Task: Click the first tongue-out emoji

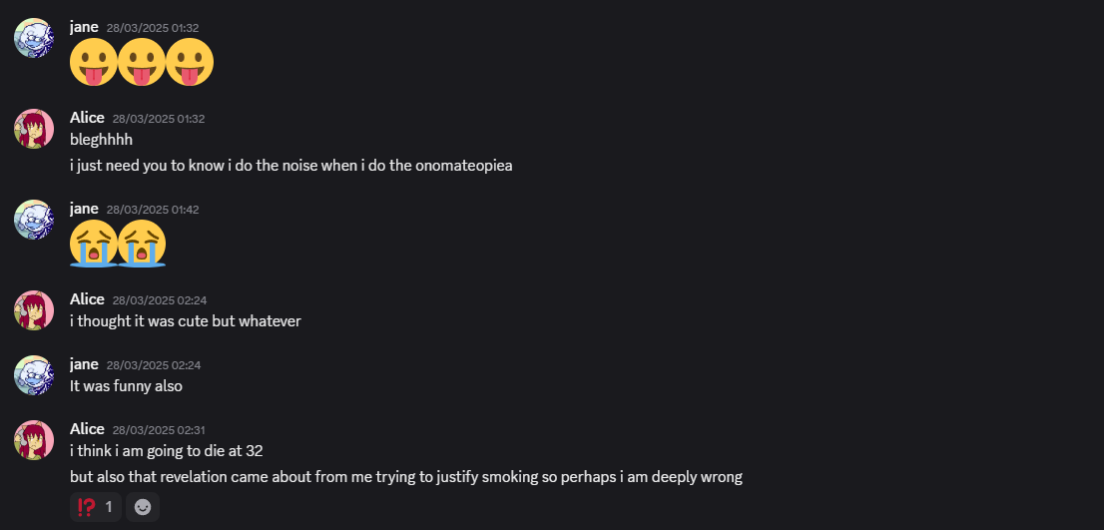Action: (94, 63)
